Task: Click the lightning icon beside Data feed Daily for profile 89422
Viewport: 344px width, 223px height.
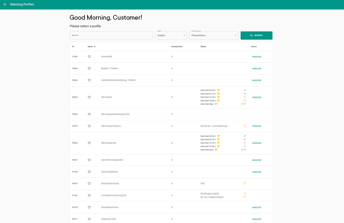Action: pyautogui.click(x=216, y=104)
